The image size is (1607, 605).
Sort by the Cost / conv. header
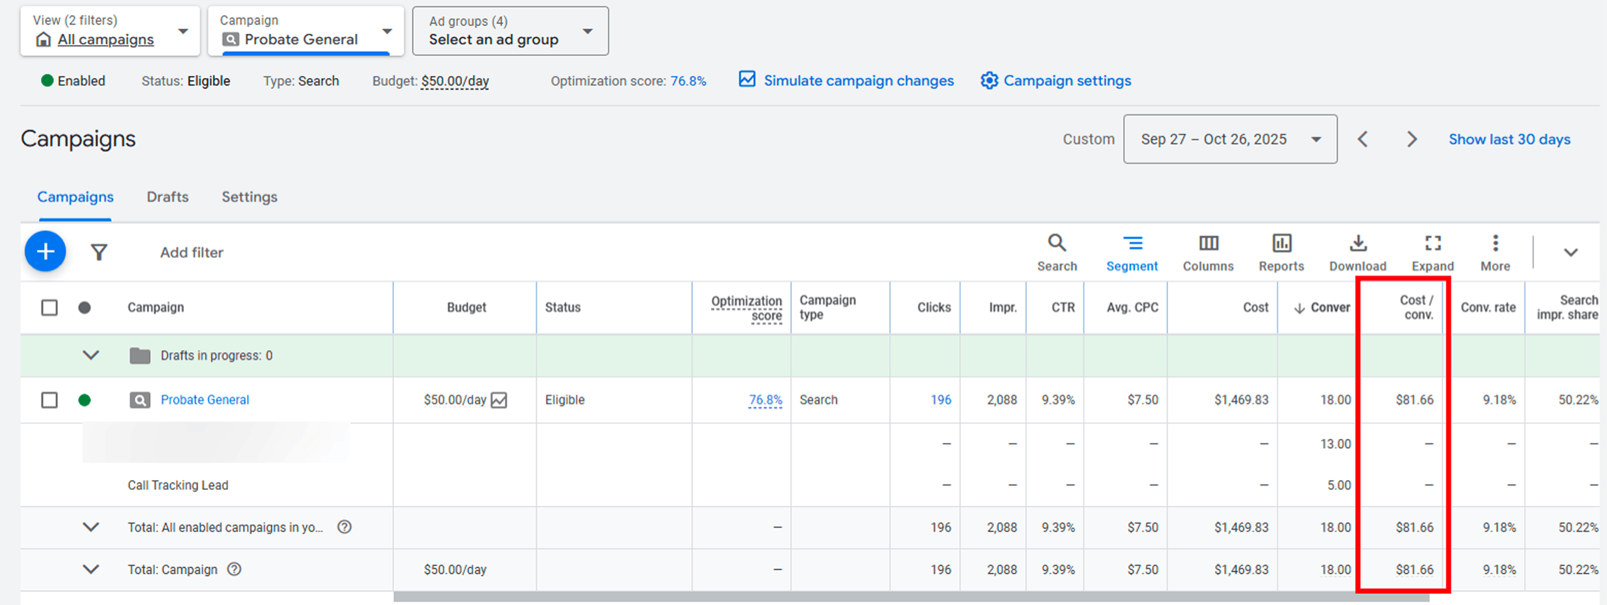1416,308
